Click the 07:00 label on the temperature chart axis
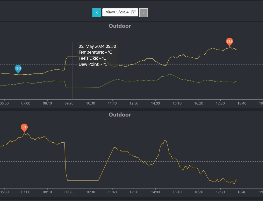Screen dimensions: 263x201 [26, 103]
